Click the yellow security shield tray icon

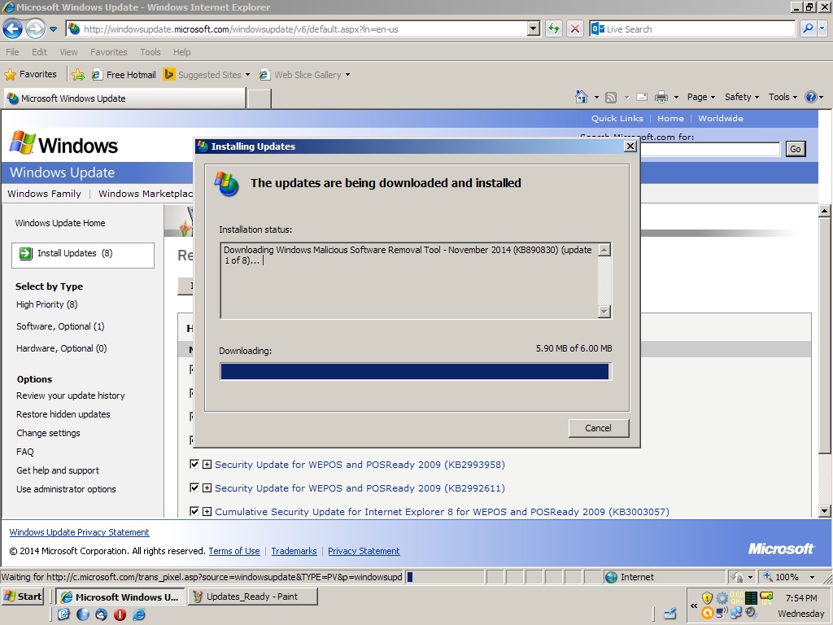click(707, 598)
